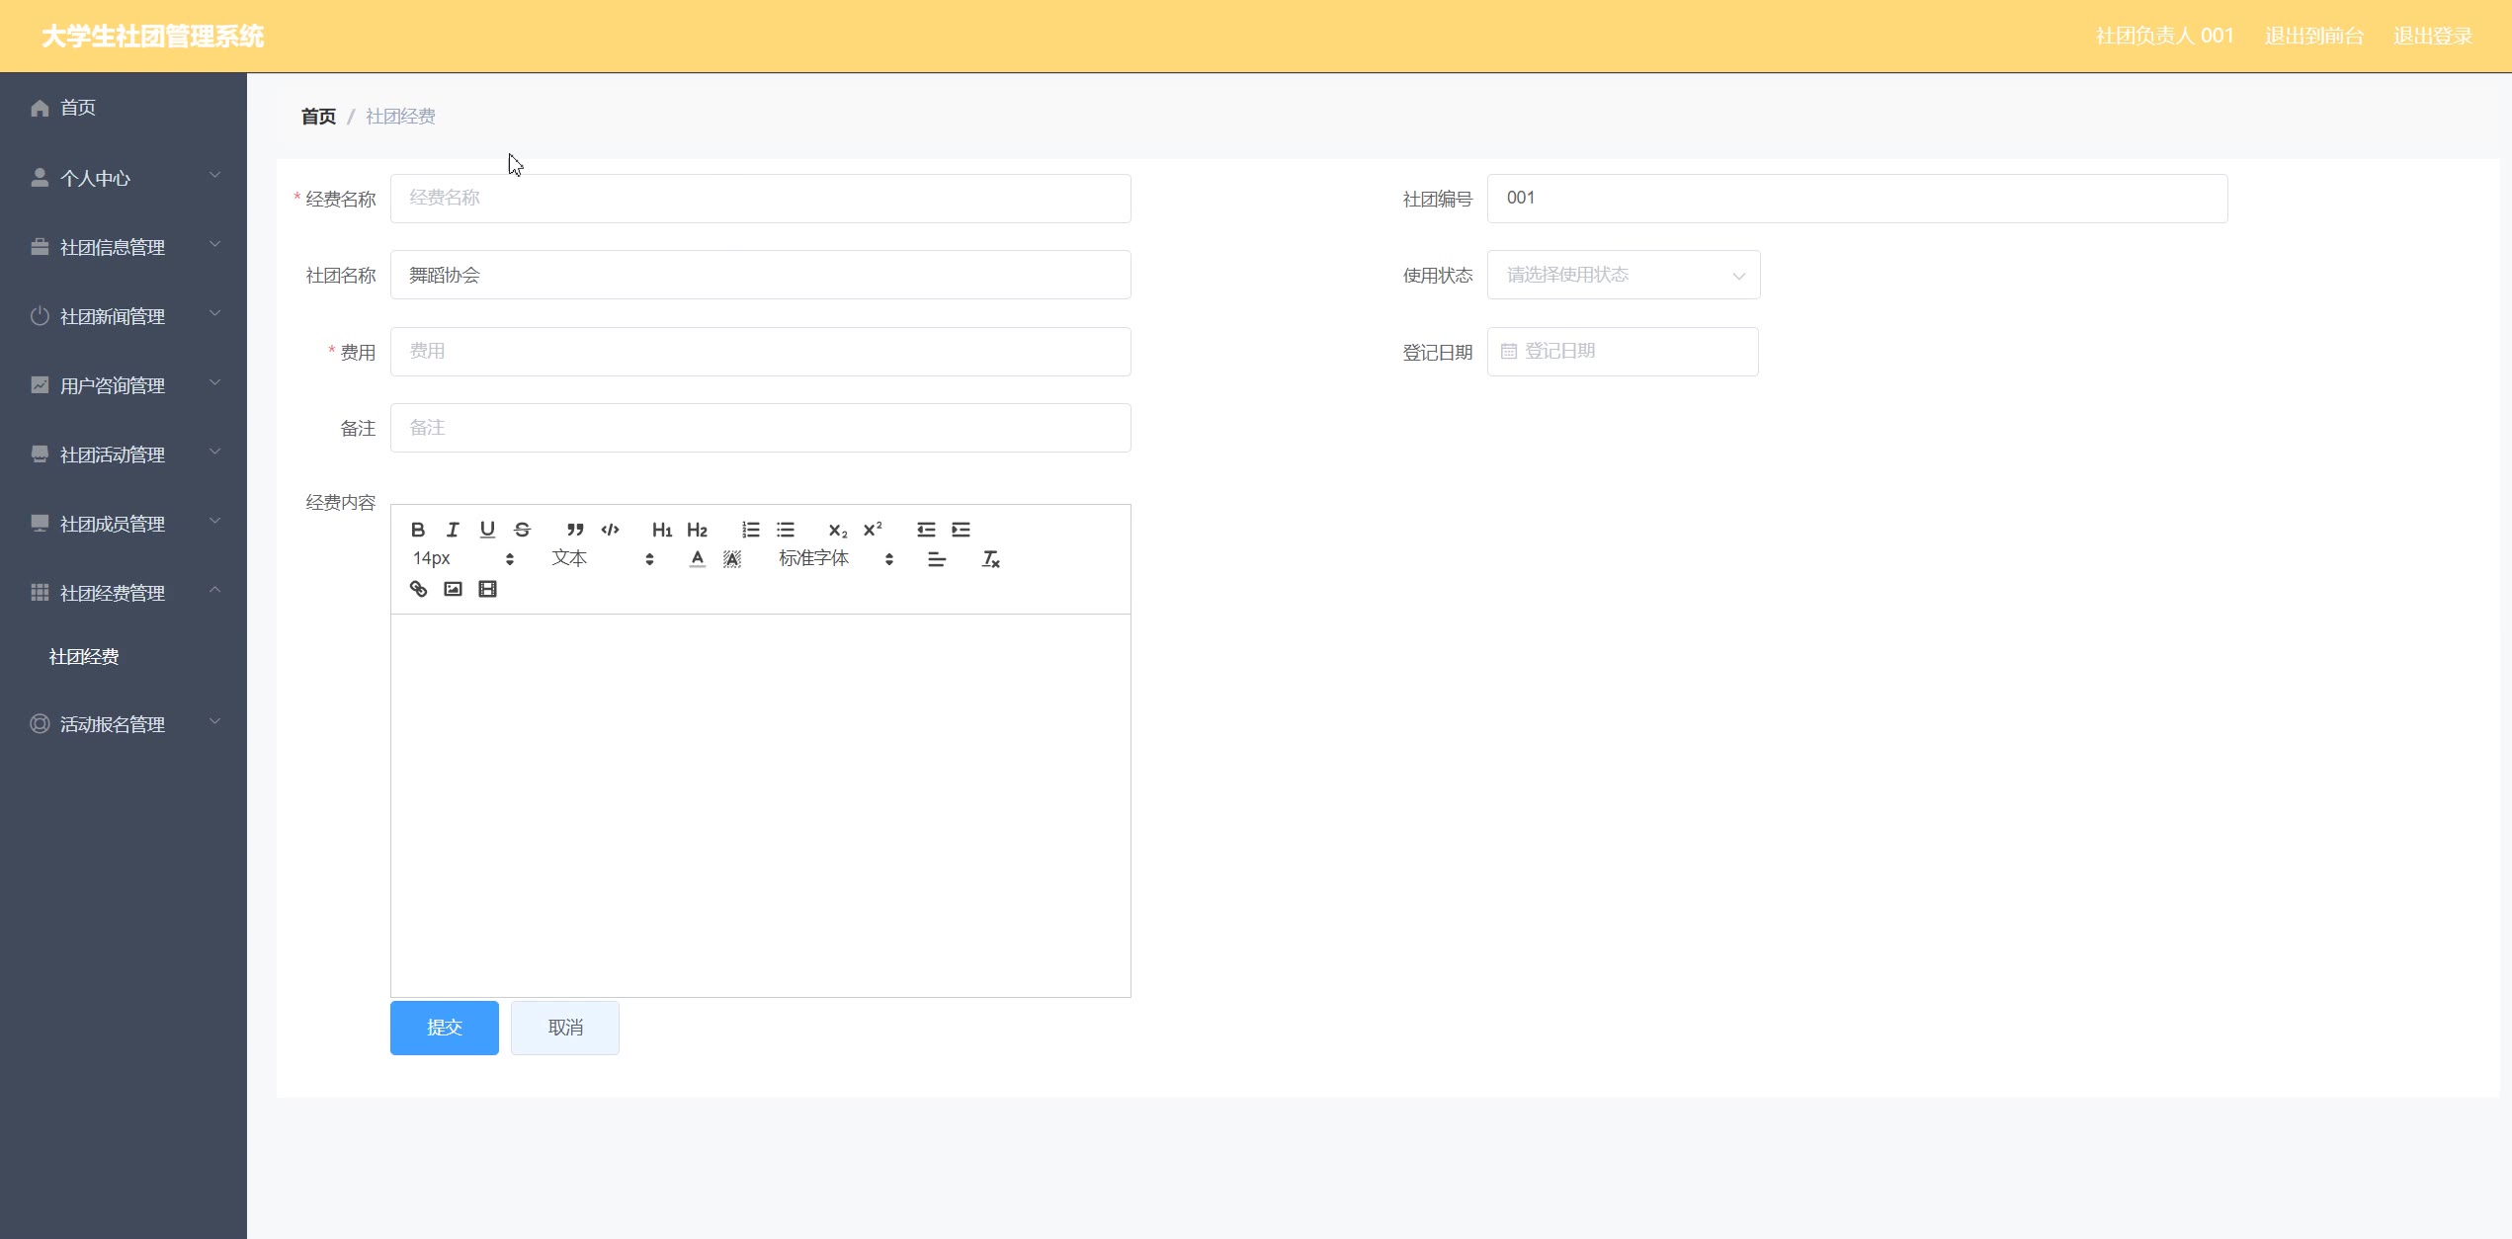Image resolution: width=2512 pixels, height=1239 pixels.
Task: Insert a code block in the editor
Action: point(611,530)
